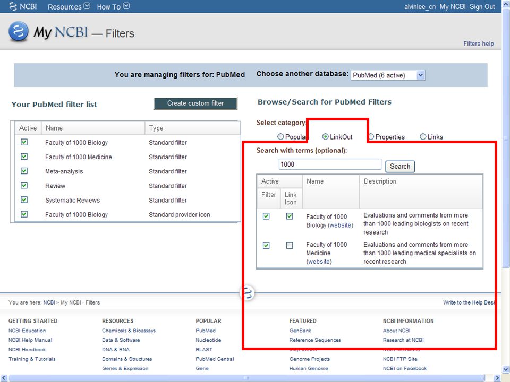Open the Genome Projects footer link

(x=310, y=359)
